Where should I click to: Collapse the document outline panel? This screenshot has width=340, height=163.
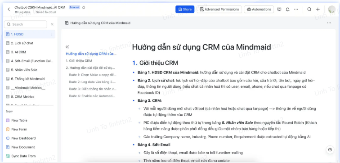(67, 47)
